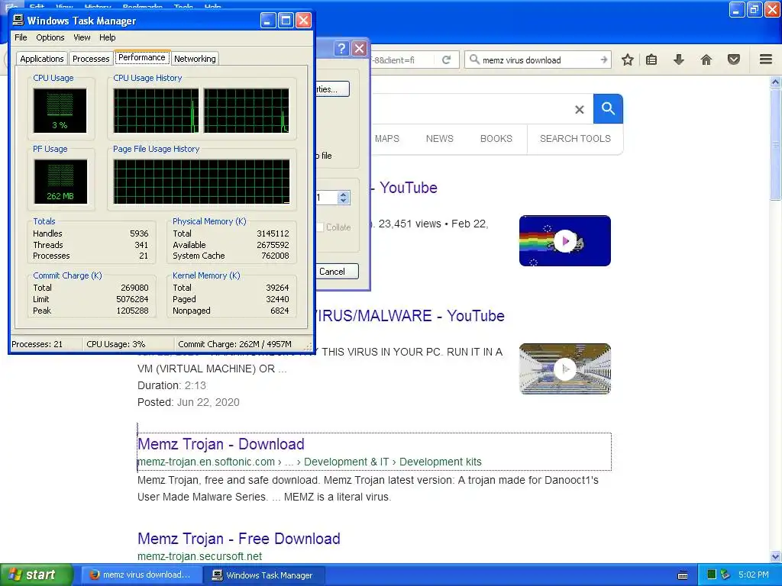Click the help question mark on the dialog
The image size is (782, 586).
pyautogui.click(x=341, y=48)
